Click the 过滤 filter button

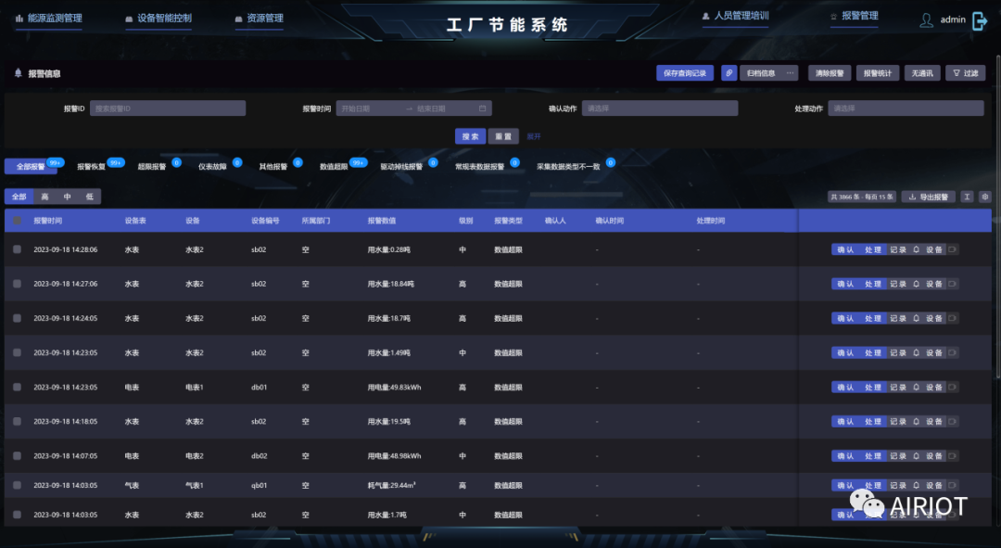[x=965, y=73]
